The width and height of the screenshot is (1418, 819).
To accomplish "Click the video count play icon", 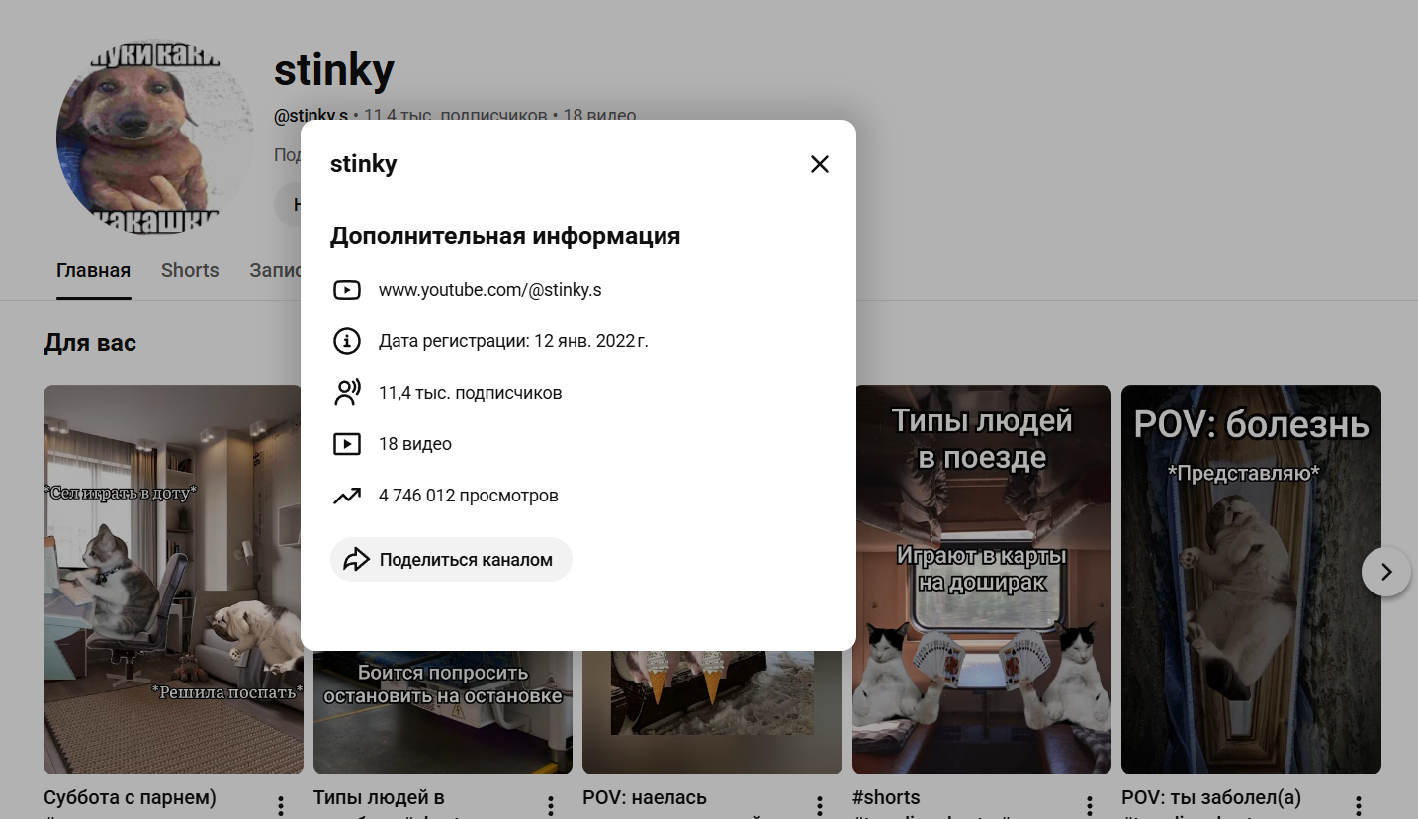I will [346, 444].
